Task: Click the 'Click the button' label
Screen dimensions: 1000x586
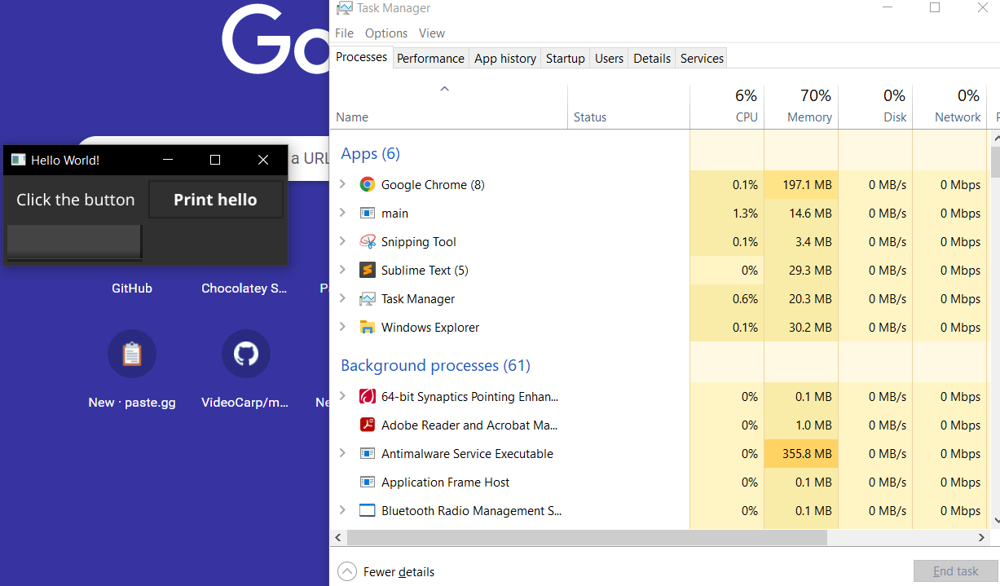Action: 76,200
